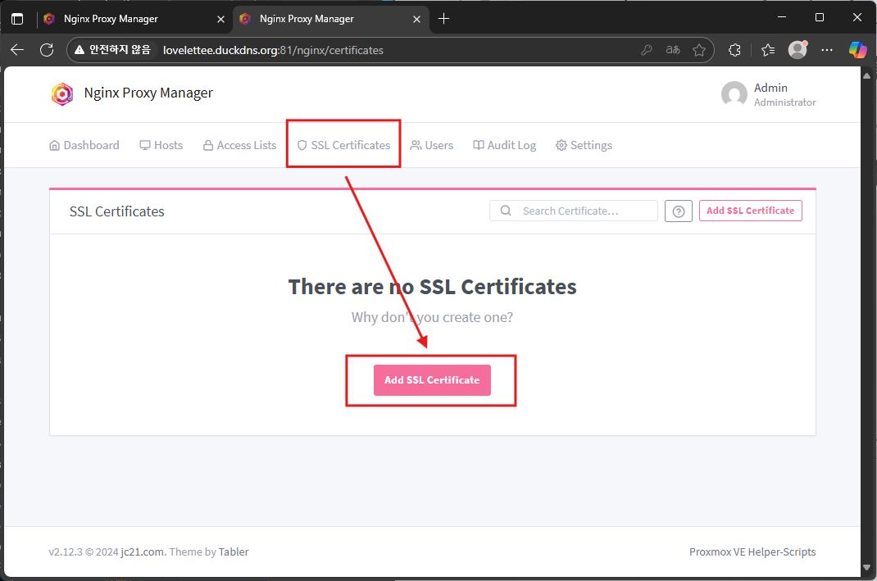Screen dimensions: 877x581
Task: Open the tab actions menu icon
Action: [x=17, y=19]
